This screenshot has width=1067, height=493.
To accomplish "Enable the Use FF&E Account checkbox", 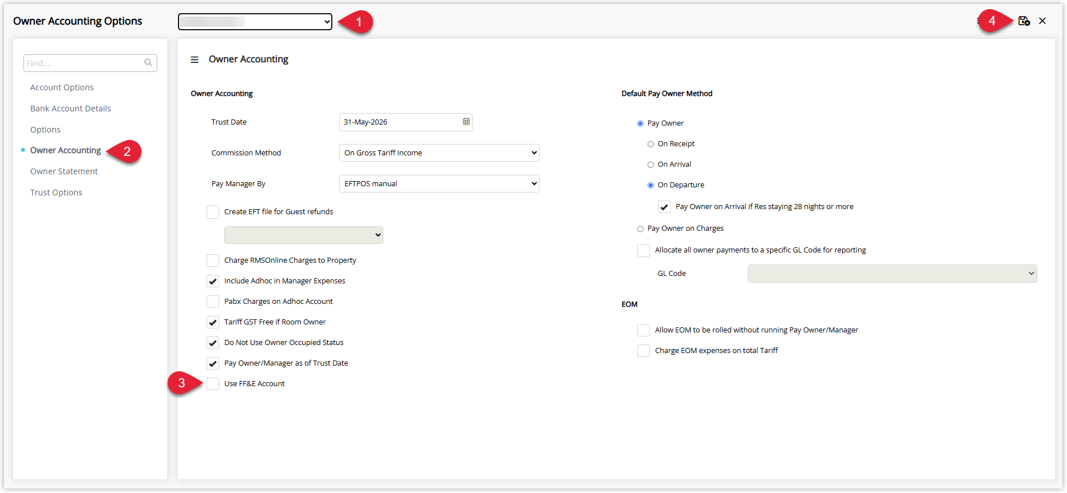I will 213,384.
